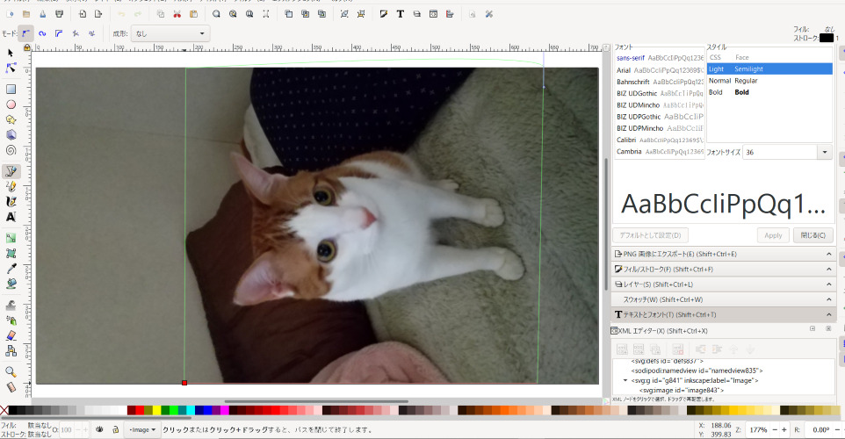Select the Ellipse tool
This screenshot has height=439, width=845.
pos(11,104)
